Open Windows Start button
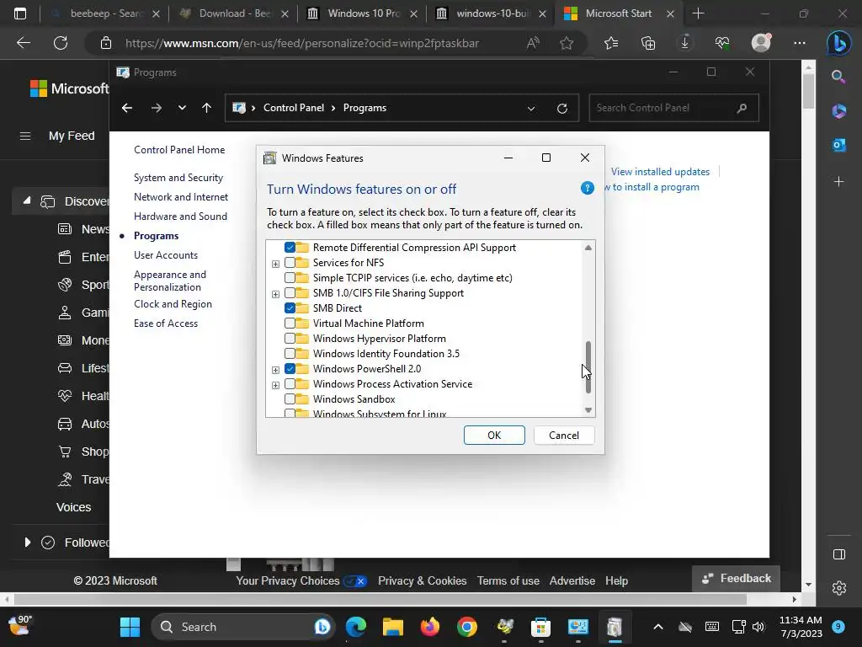 click(130, 627)
